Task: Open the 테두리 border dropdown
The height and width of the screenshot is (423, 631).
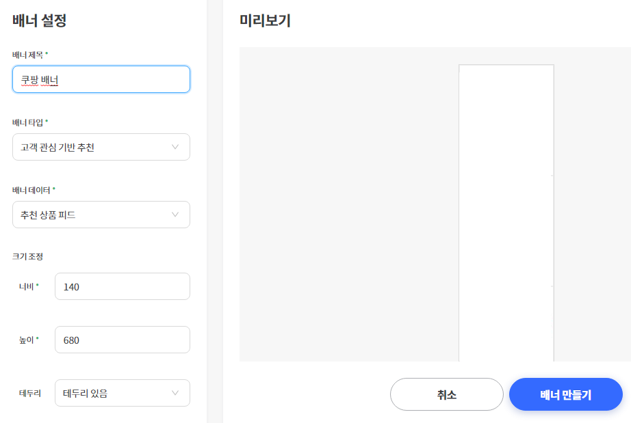Action: click(122, 393)
